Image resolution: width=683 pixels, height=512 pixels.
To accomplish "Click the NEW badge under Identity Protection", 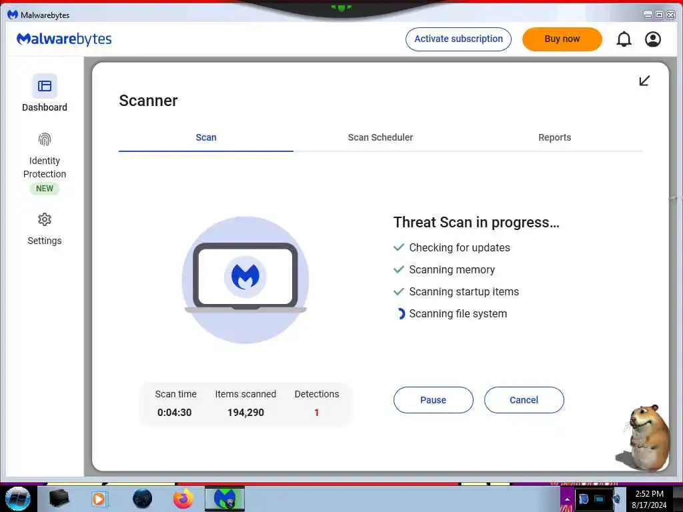I will (45, 189).
